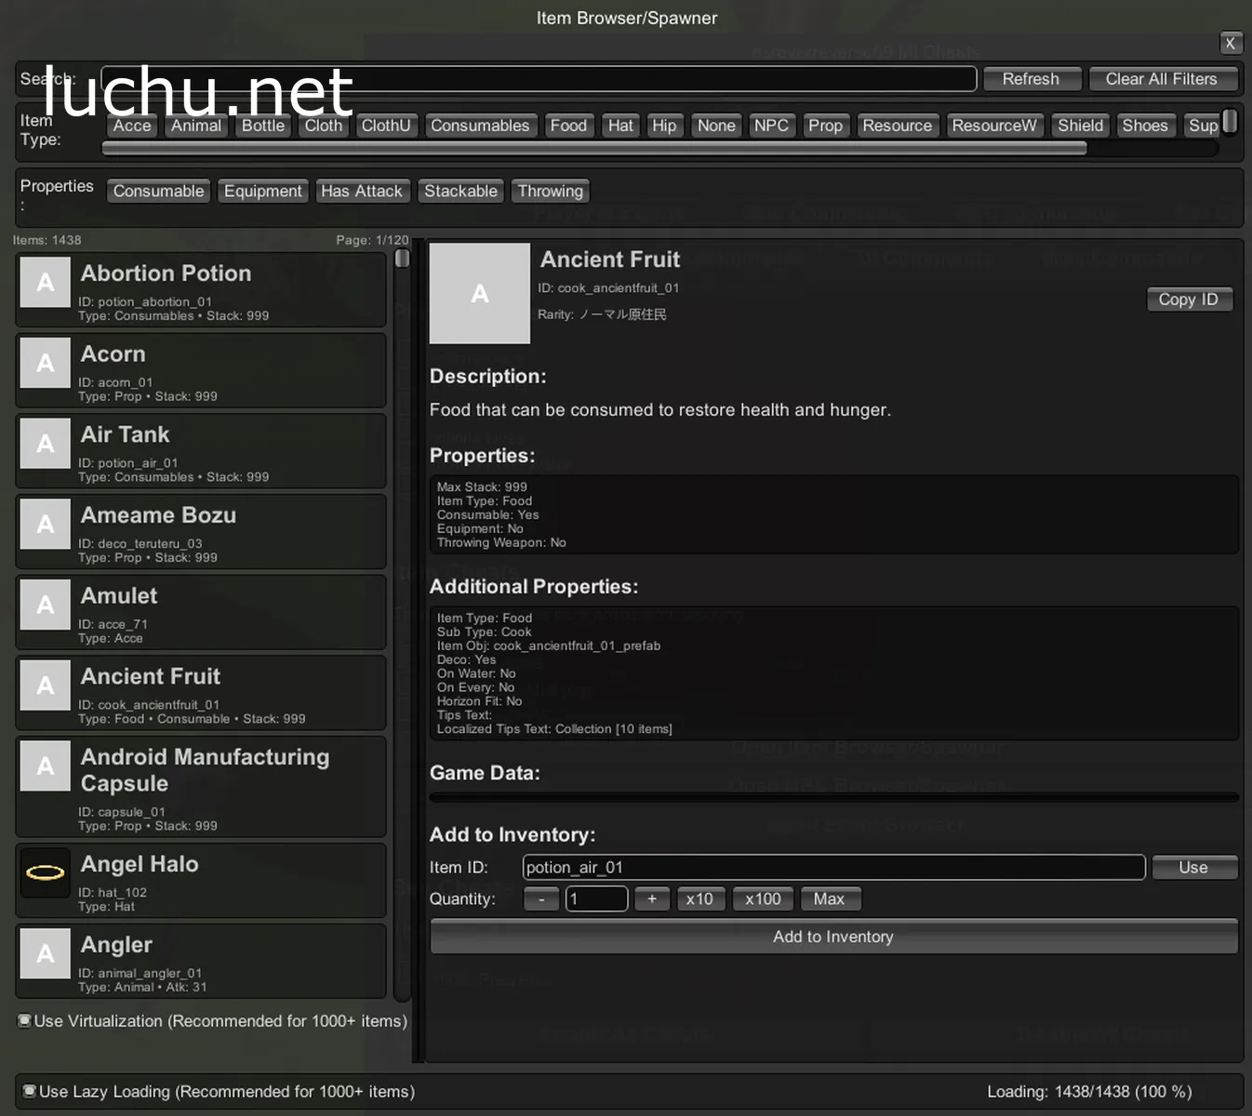The height and width of the screenshot is (1116, 1252).
Task: Filter by Animal item type
Action: [196, 126]
